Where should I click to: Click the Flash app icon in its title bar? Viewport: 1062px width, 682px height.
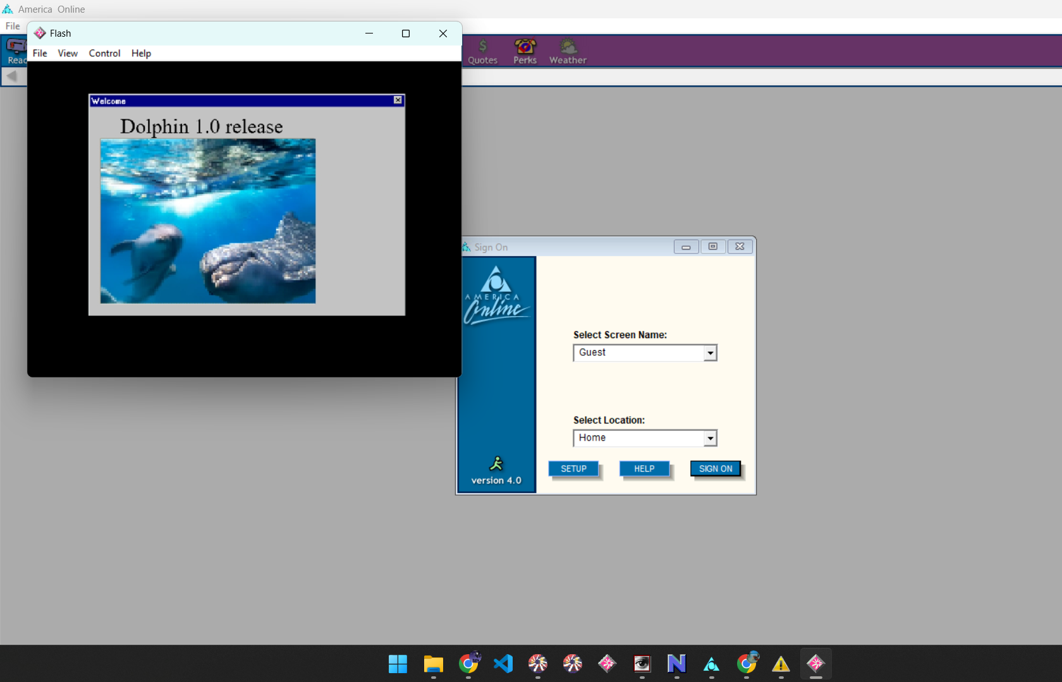click(40, 33)
